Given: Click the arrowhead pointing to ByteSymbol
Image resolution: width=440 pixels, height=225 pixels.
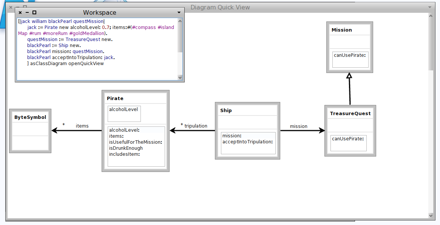Looking at the screenshot, I should pyautogui.click(x=54, y=130).
